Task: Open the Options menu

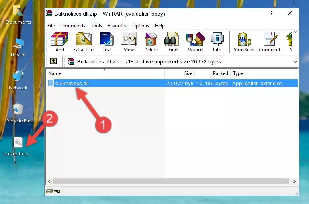Action: [x=141, y=26]
